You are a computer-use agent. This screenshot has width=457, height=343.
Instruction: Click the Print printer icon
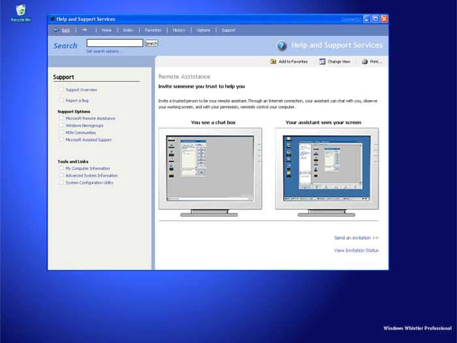(x=364, y=61)
